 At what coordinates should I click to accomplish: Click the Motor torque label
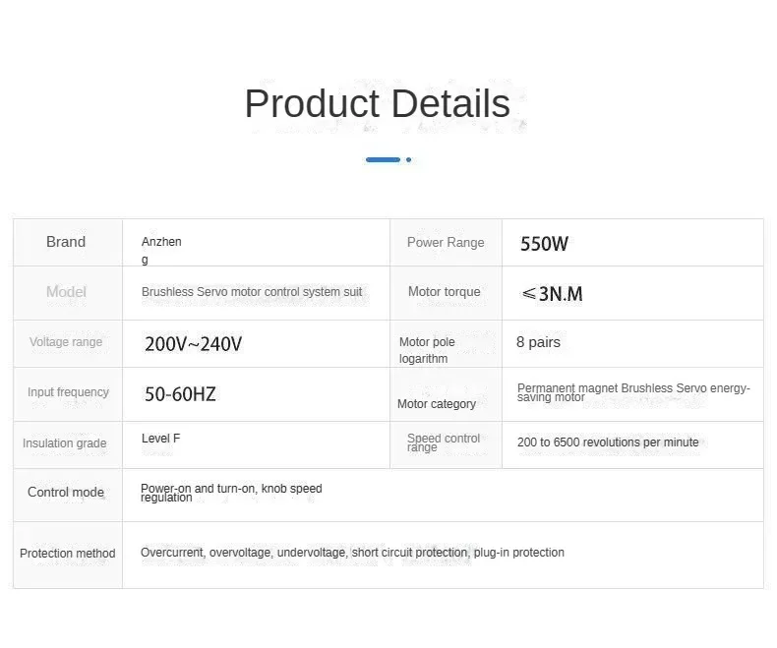click(444, 292)
